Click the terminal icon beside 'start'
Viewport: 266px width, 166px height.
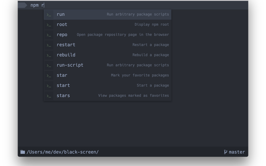point(49,86)
